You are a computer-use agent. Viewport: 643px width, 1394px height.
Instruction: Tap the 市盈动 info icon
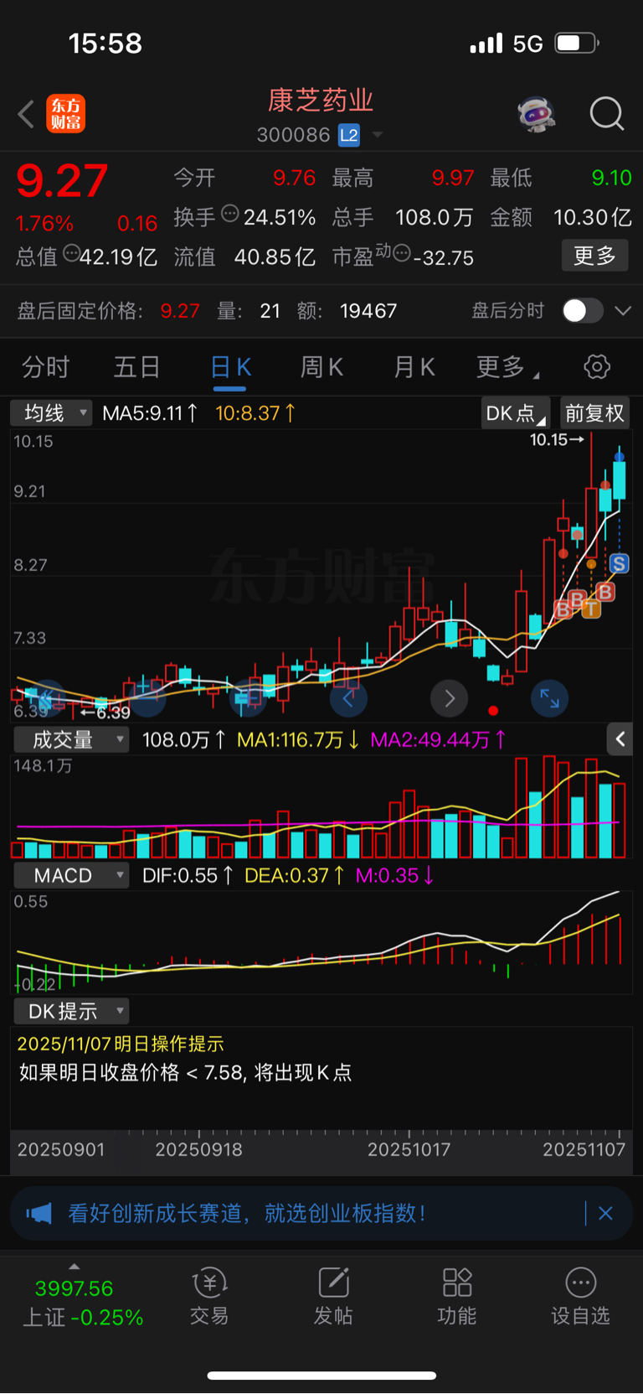tap(402, 253)
